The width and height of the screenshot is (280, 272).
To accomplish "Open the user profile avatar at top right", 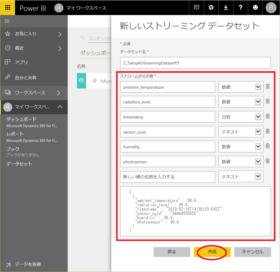I will tap(271, 7).
